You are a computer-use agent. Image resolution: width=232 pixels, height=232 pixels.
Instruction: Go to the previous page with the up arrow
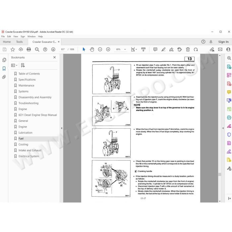pyautogui.click(x=45, y=49)
